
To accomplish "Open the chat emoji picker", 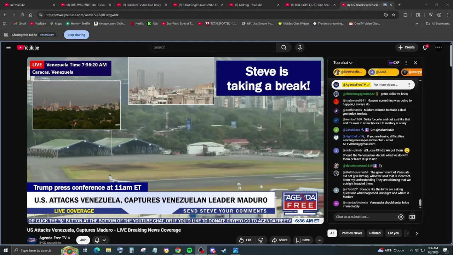I will [x=401, y=217].
